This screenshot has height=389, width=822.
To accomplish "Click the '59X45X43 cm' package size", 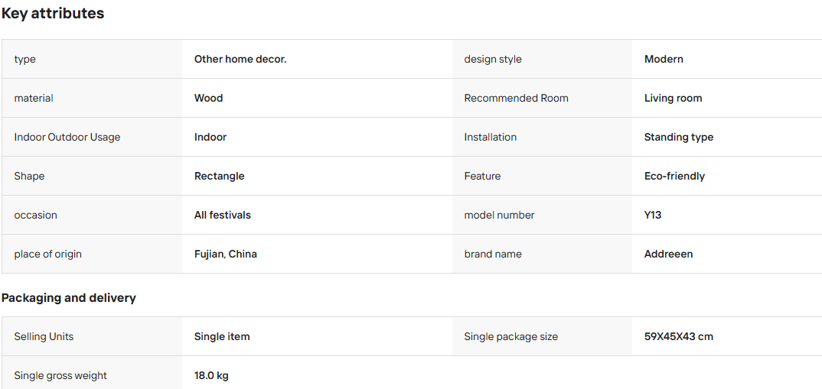I will (x=679, y=336).
